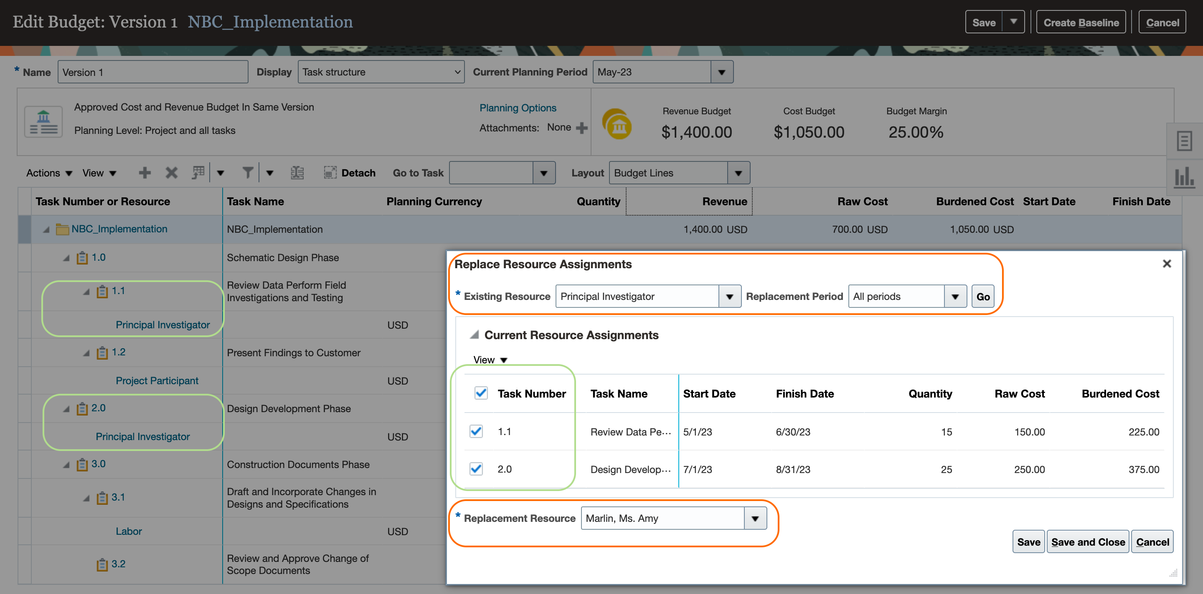
Task: Open the bar chart side panel icon
Action: [x=1184, y=177]
